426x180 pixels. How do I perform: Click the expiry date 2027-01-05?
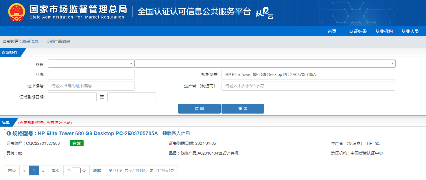click(206, 143)
